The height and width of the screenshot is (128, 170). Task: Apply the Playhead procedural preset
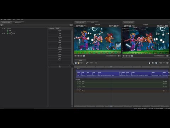tap(60, 37)
